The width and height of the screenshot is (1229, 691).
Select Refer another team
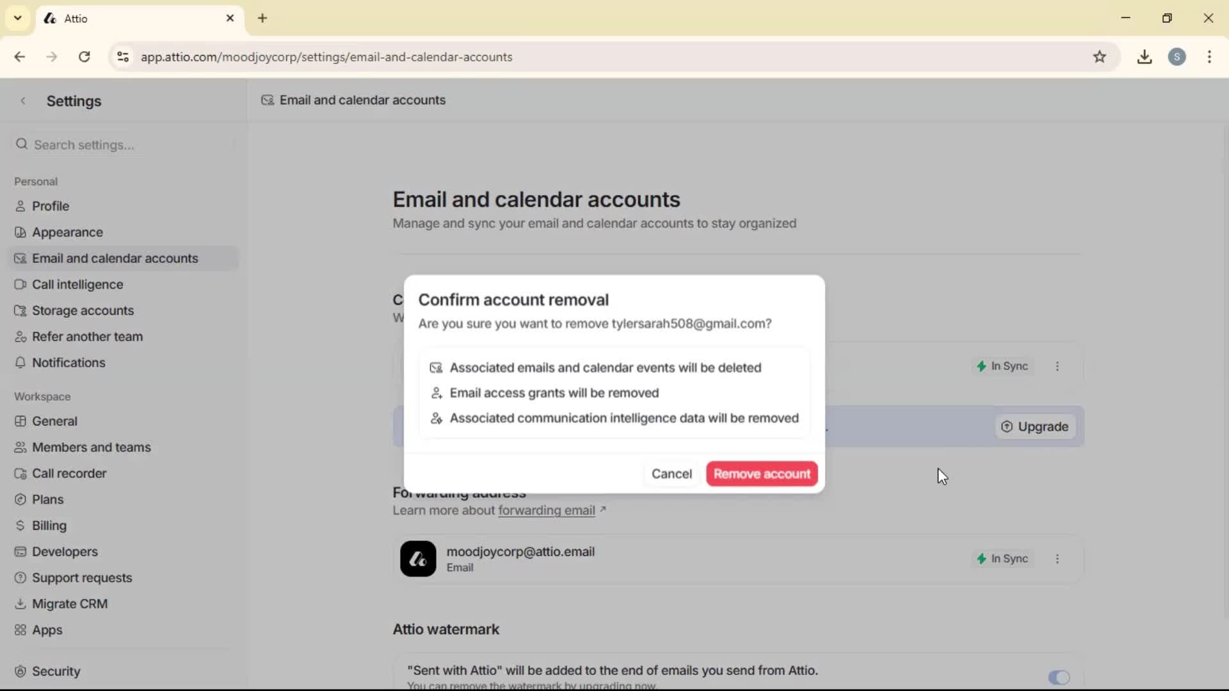click(x=87, y=337)
